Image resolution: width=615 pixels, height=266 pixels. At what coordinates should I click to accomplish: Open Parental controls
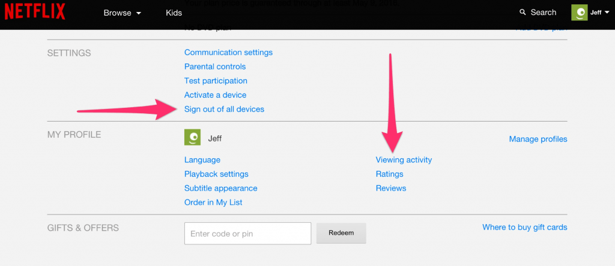tap(215, 66)
